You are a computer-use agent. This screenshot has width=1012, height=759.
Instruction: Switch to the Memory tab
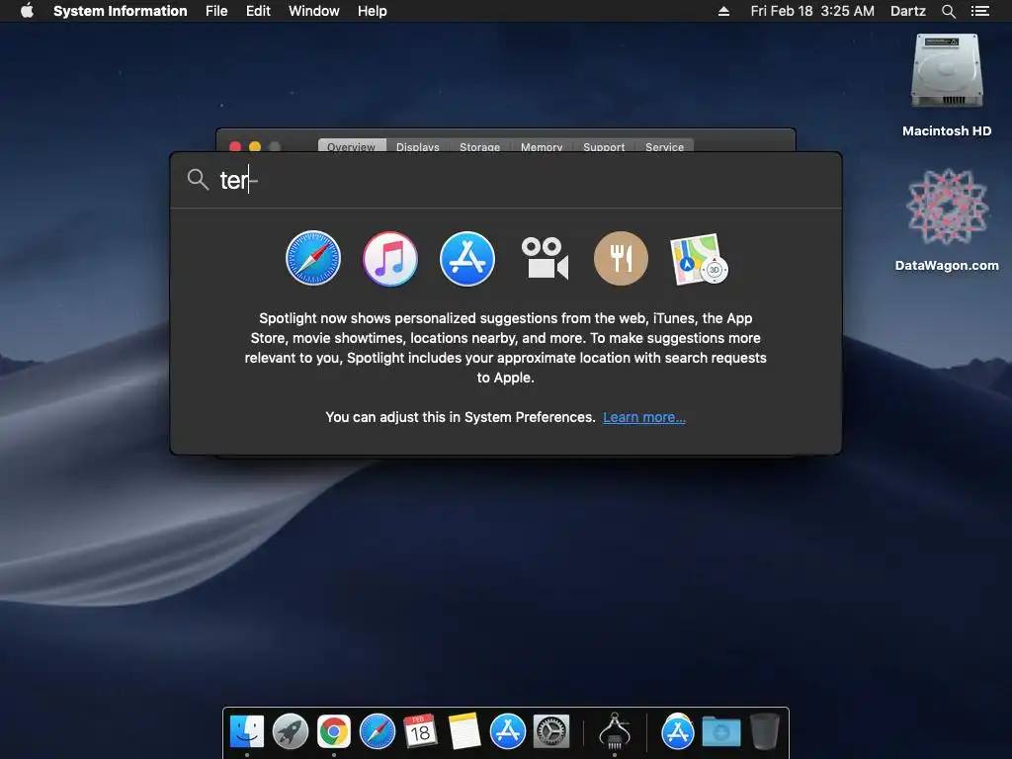(542, 146)
